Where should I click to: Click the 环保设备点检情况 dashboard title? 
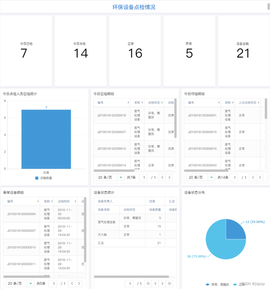coord(134,7)
